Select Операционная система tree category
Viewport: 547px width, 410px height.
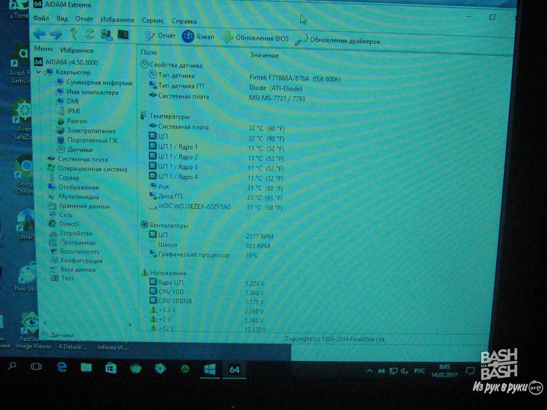pyautogui.click(x=88, y=169)
